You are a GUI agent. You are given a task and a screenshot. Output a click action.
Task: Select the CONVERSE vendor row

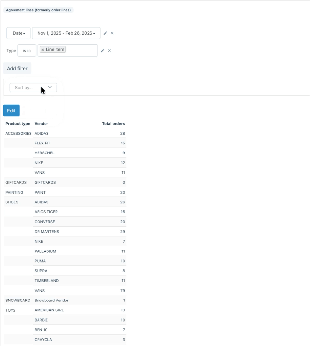pyautogui.click(x=80, y=222)
